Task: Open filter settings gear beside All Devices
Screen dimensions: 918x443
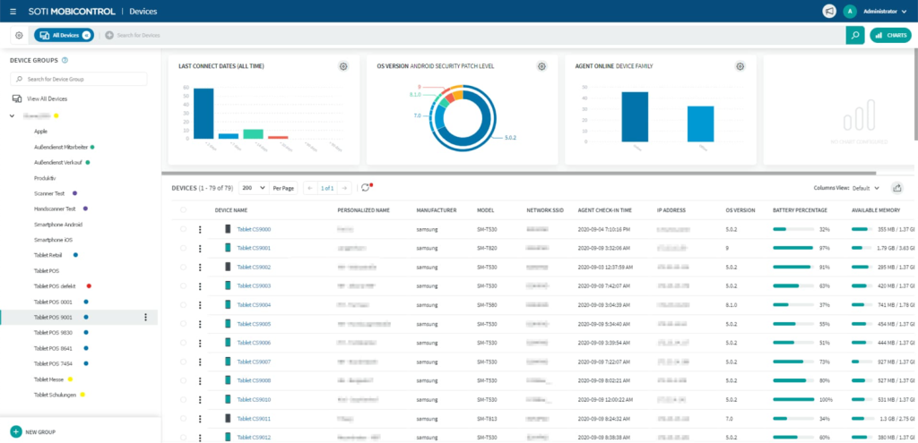Action: pyautogui.click(x=19, y=35)
